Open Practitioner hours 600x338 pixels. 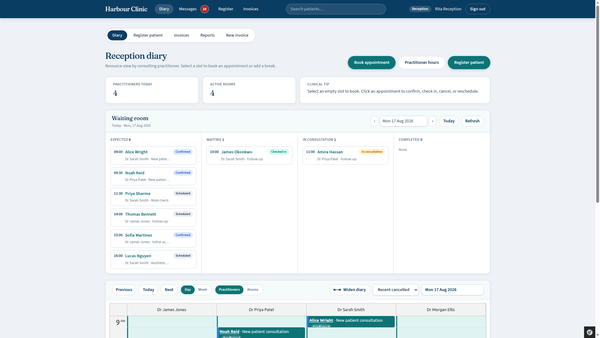point(422,63)
